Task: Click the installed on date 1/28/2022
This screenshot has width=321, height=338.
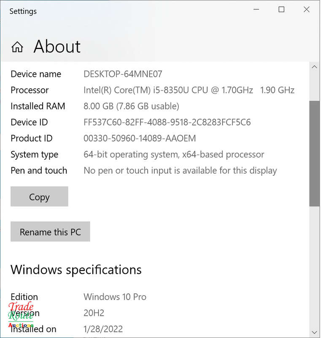Action: tap(103, 329)
